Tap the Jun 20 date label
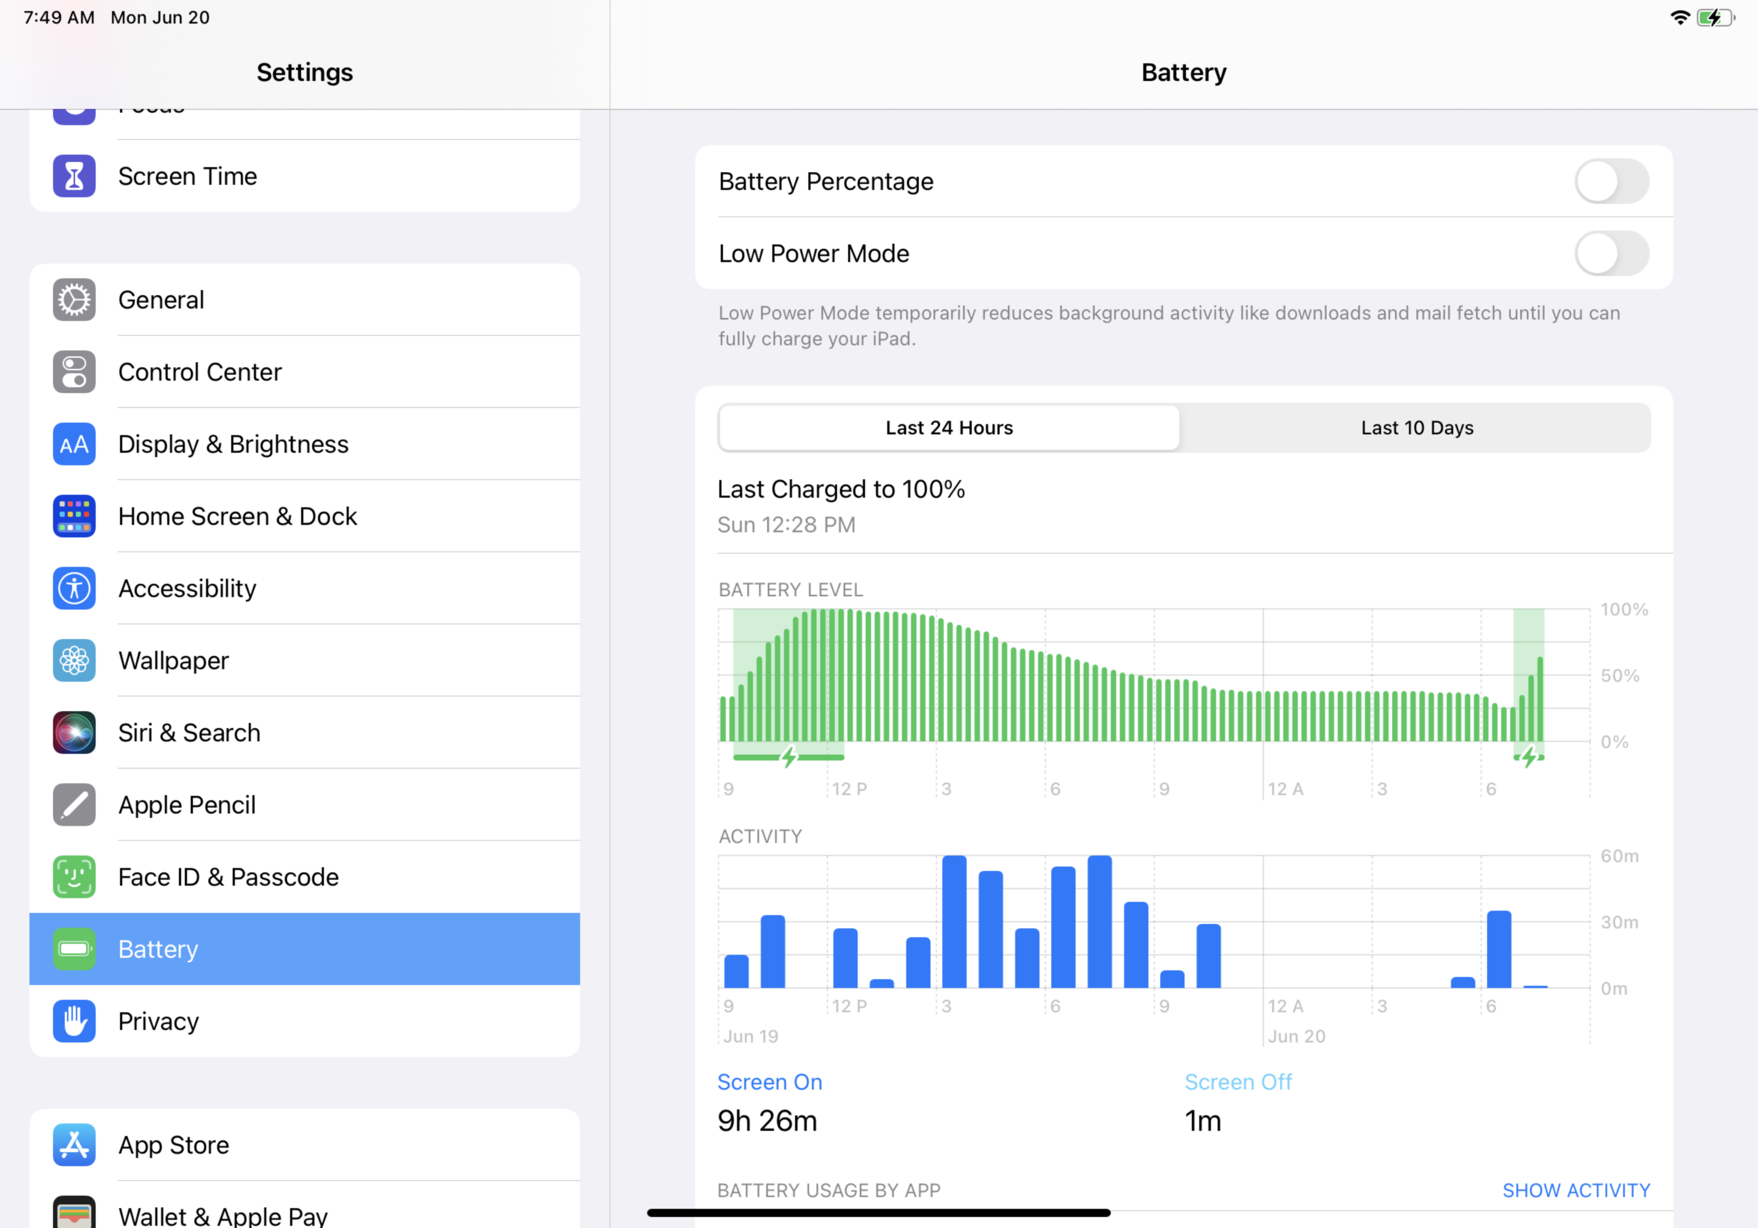 tap(1296, 1036)
